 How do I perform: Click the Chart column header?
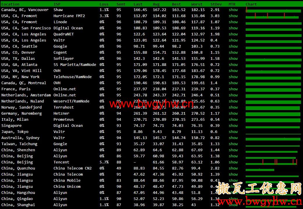coord(251,4)
